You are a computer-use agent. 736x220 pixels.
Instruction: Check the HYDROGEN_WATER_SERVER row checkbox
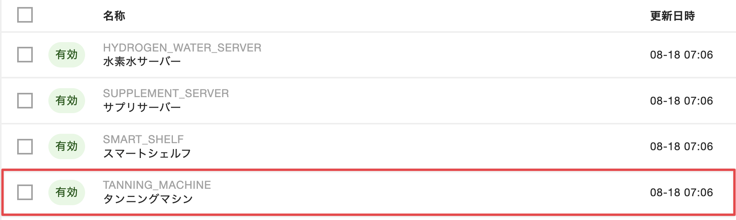(25, 55)
